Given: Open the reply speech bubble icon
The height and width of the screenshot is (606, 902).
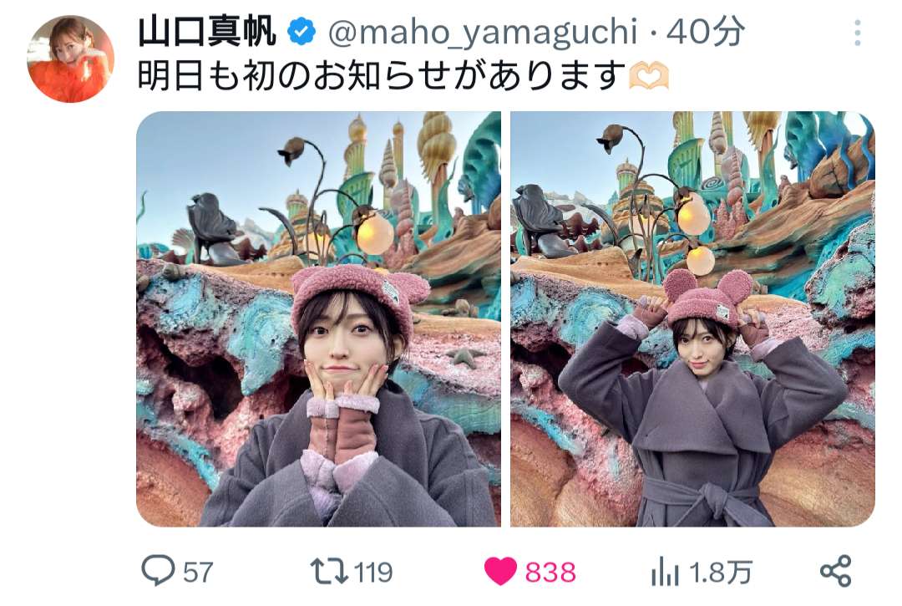Looking at the screenshot, I should pos(158,570).
